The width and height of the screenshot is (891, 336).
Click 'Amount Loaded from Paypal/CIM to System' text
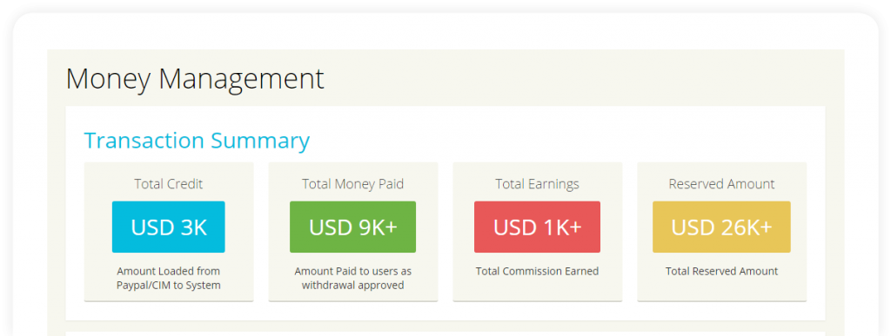[x=168, y=278]
